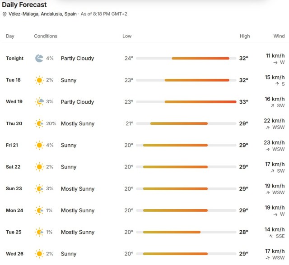Click the High column header
The image size is (289, 265).
pyautogui.click(x=245, y=36)
